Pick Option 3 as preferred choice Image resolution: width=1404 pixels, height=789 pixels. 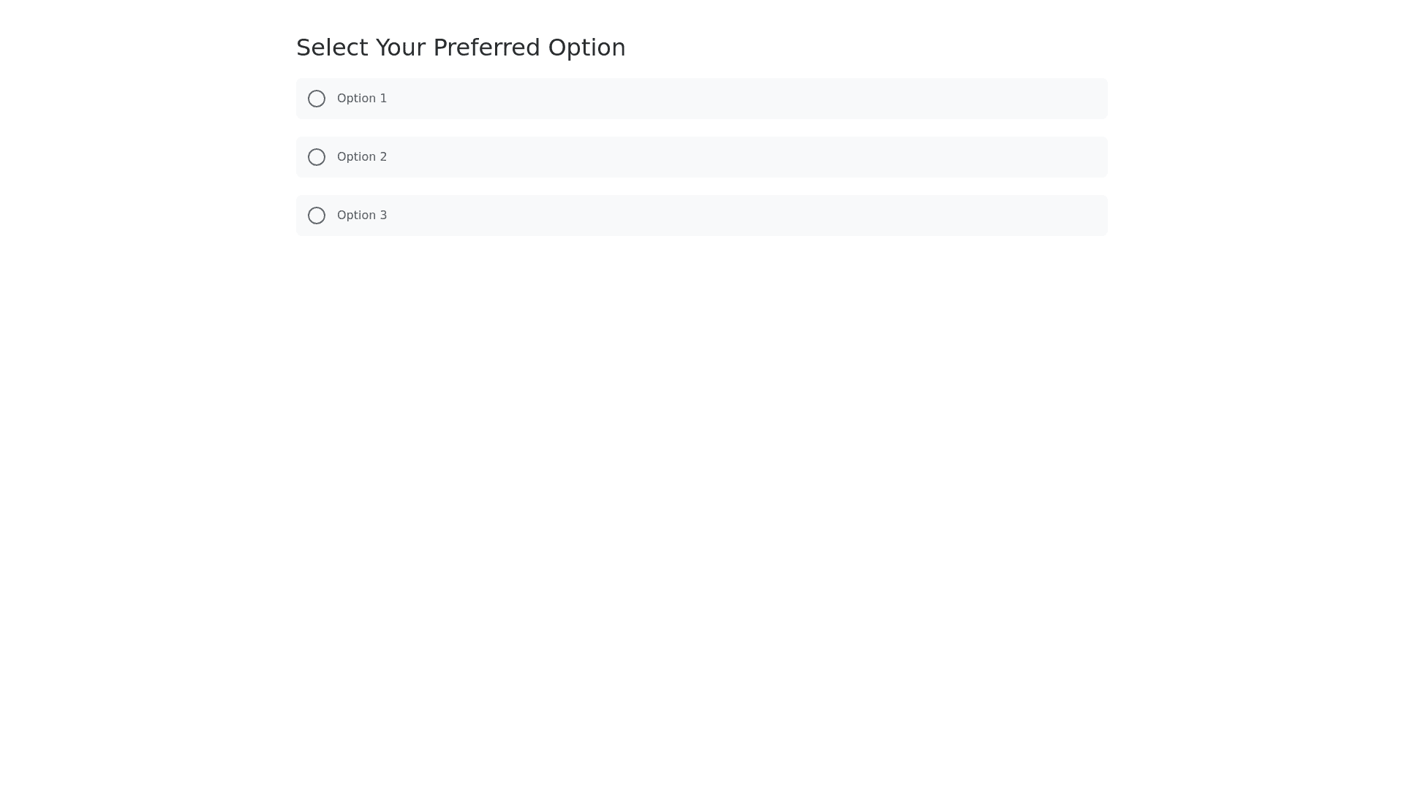coord(317,216)
